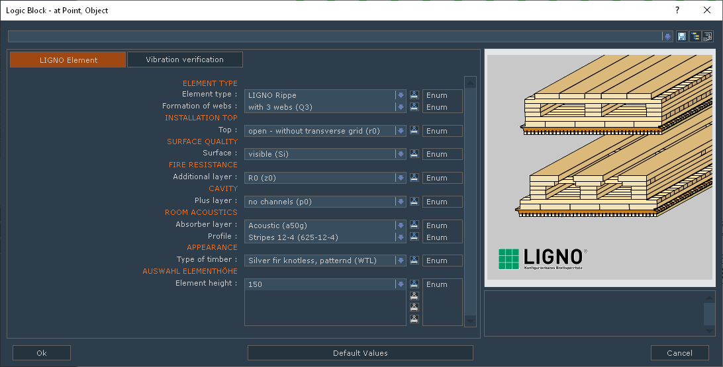Click the measure icon beside Type of timber
The image size is (723, 367).
[x=414, y=261]
